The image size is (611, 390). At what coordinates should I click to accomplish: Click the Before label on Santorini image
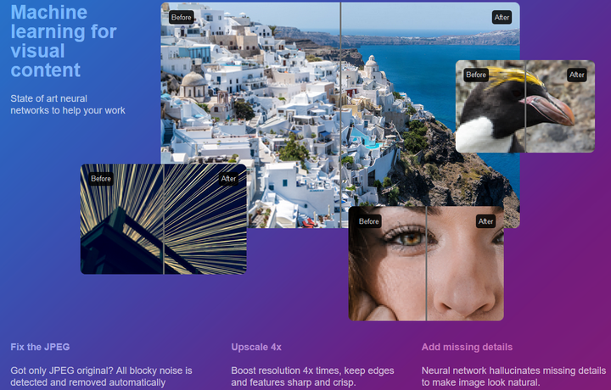pos(182,18)
